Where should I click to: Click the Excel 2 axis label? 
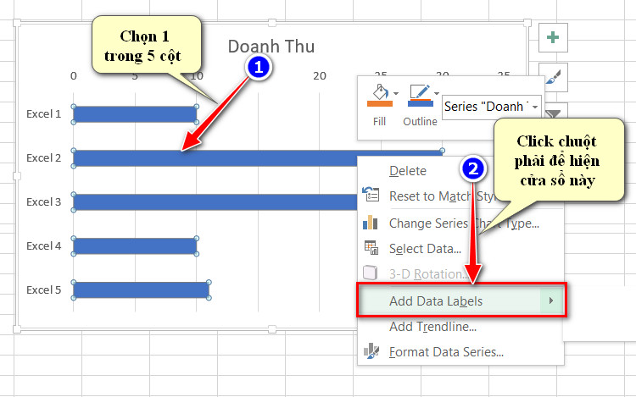point(44,158)
